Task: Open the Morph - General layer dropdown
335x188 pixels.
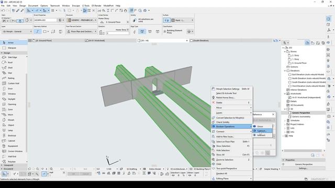Action: (x=17, y=31)
